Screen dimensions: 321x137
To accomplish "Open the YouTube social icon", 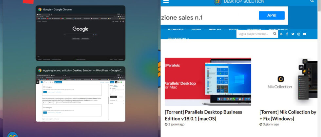I will pos(305,34).
